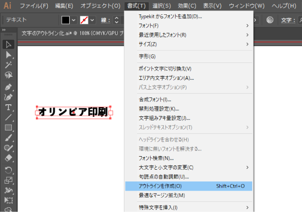Expand the collapsed tools panel double-arrow

(4, 30)
